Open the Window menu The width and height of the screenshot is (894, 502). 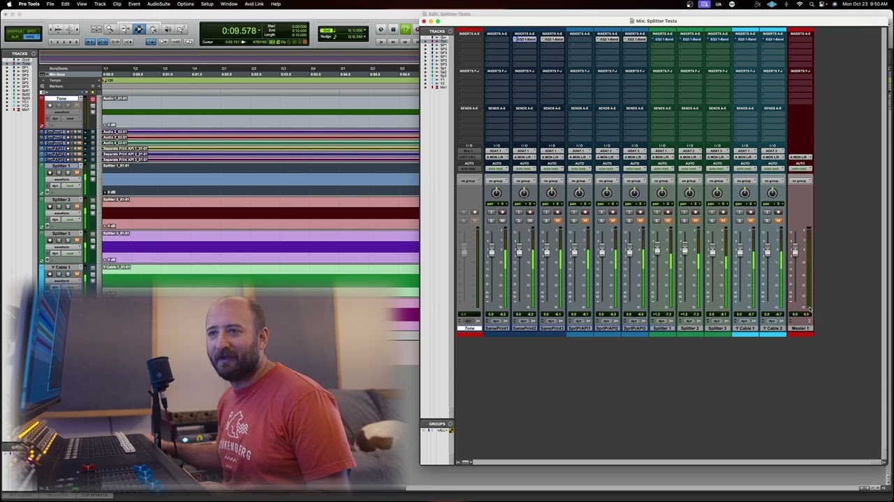pyautogui.click(x=228, y=4)
